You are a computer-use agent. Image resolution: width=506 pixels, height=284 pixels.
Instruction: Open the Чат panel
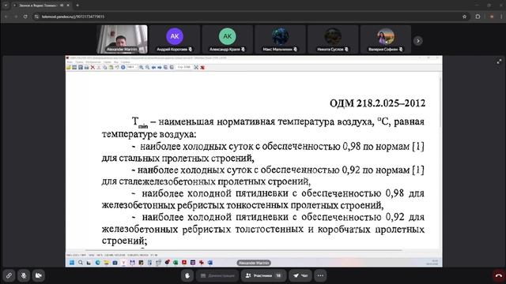300,275
